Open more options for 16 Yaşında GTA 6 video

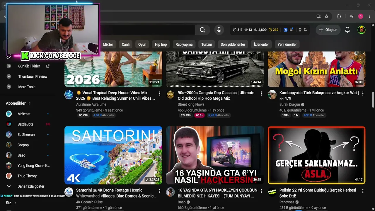[x=261, y=191]
